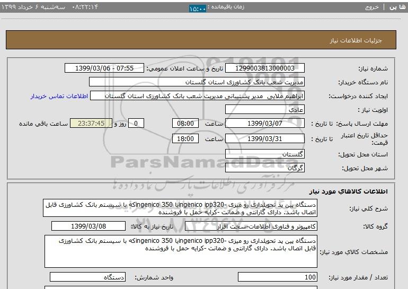Click the quantity field showing 100
The height and width of the screenshot is (289, 408).
(x=278, y=277)
